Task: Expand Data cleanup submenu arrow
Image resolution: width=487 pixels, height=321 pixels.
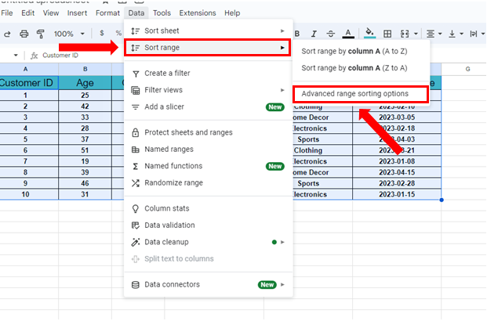Action: [282, 242]
